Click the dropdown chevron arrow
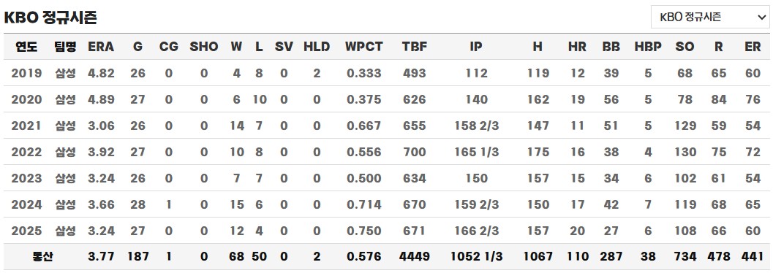 pyautogui.click(x=760, y=18)
